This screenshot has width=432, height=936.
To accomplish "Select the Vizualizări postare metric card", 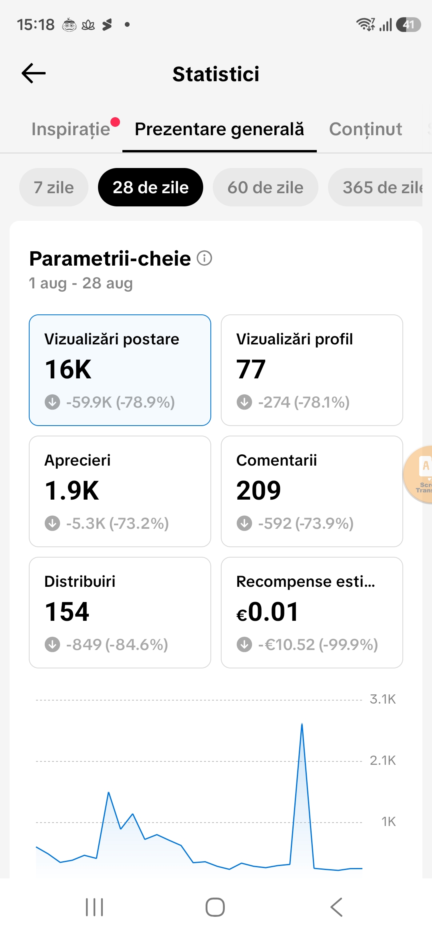I will point(120,370).
